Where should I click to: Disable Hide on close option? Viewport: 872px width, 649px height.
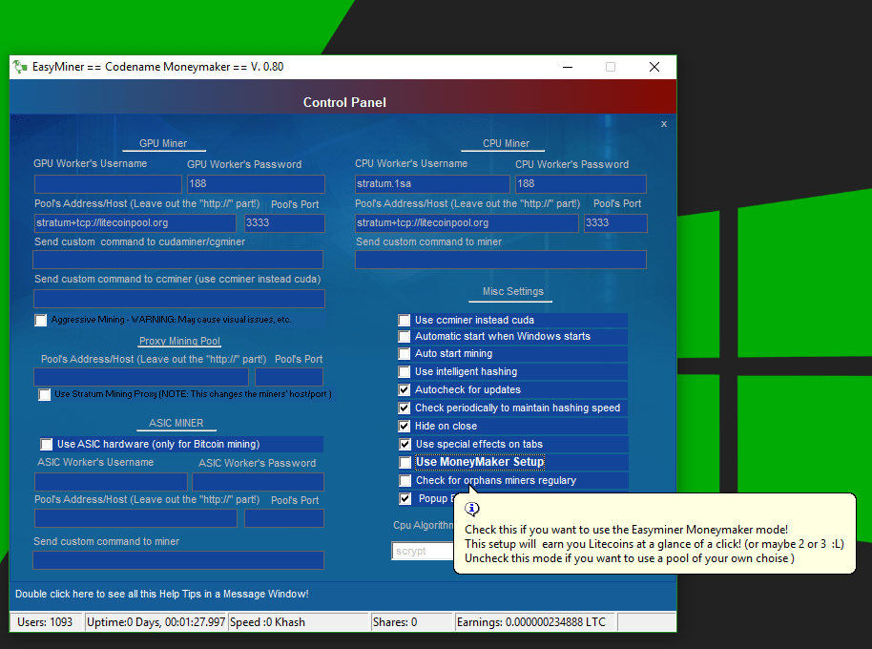pos(405,426)
